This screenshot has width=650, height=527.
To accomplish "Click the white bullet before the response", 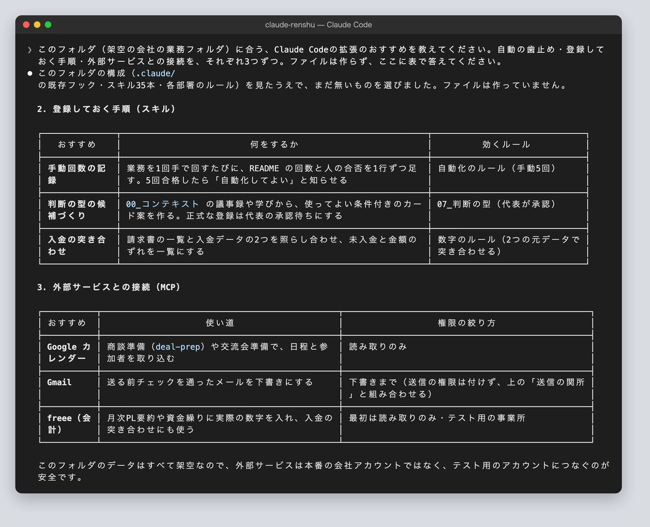I will (x=30, y=73).
